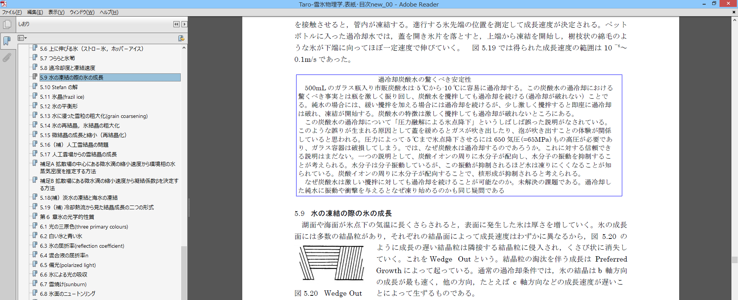Click the Adobe Reader icon in title bar
Image resolution: width=738 pixels, height=300 pixels.
pos(3,4)
